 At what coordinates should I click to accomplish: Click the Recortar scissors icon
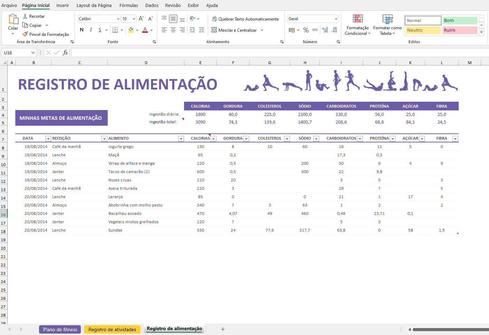coord(25,16)
